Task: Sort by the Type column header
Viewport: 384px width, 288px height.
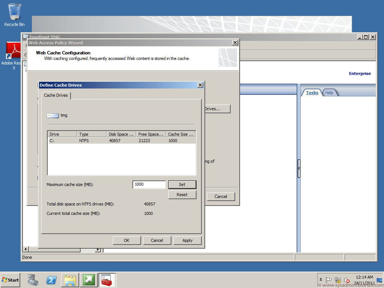Action: [91, 134]
